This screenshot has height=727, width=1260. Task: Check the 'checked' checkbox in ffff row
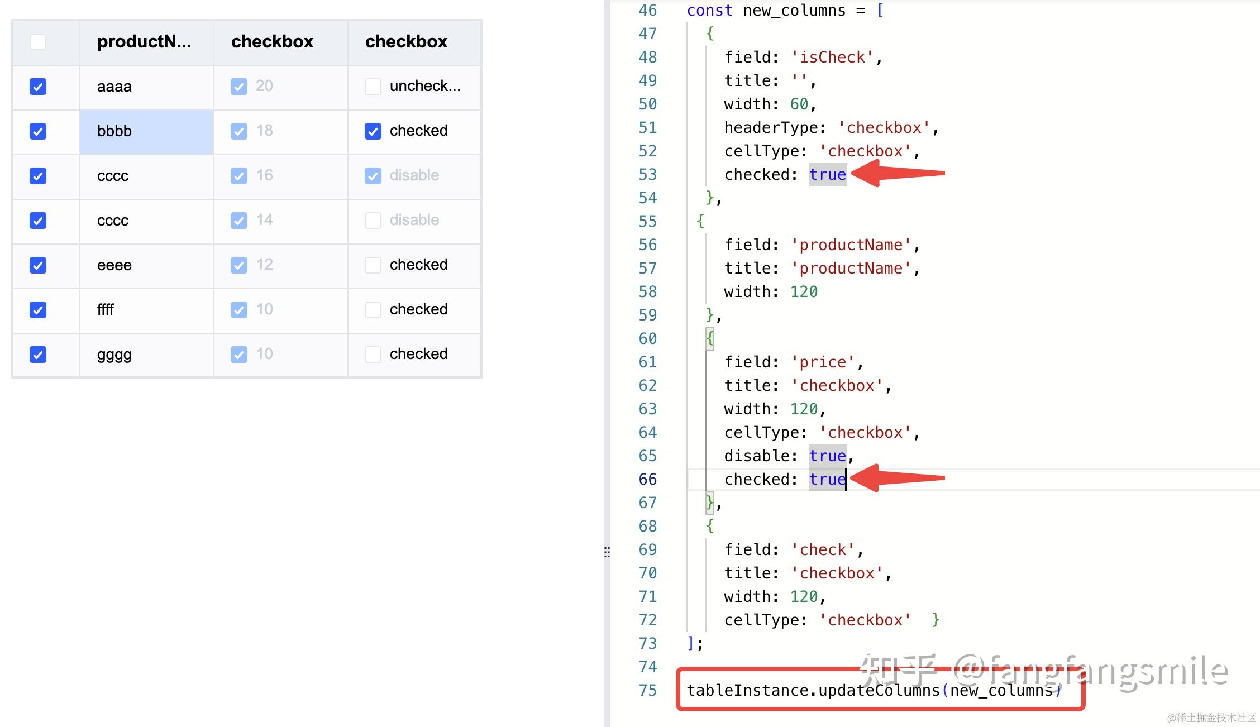(373, 310)
